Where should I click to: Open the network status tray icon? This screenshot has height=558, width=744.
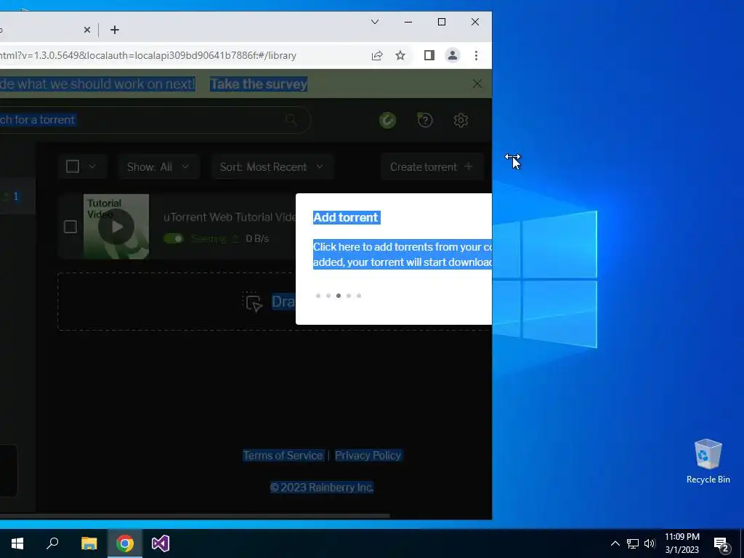[633, 543]
